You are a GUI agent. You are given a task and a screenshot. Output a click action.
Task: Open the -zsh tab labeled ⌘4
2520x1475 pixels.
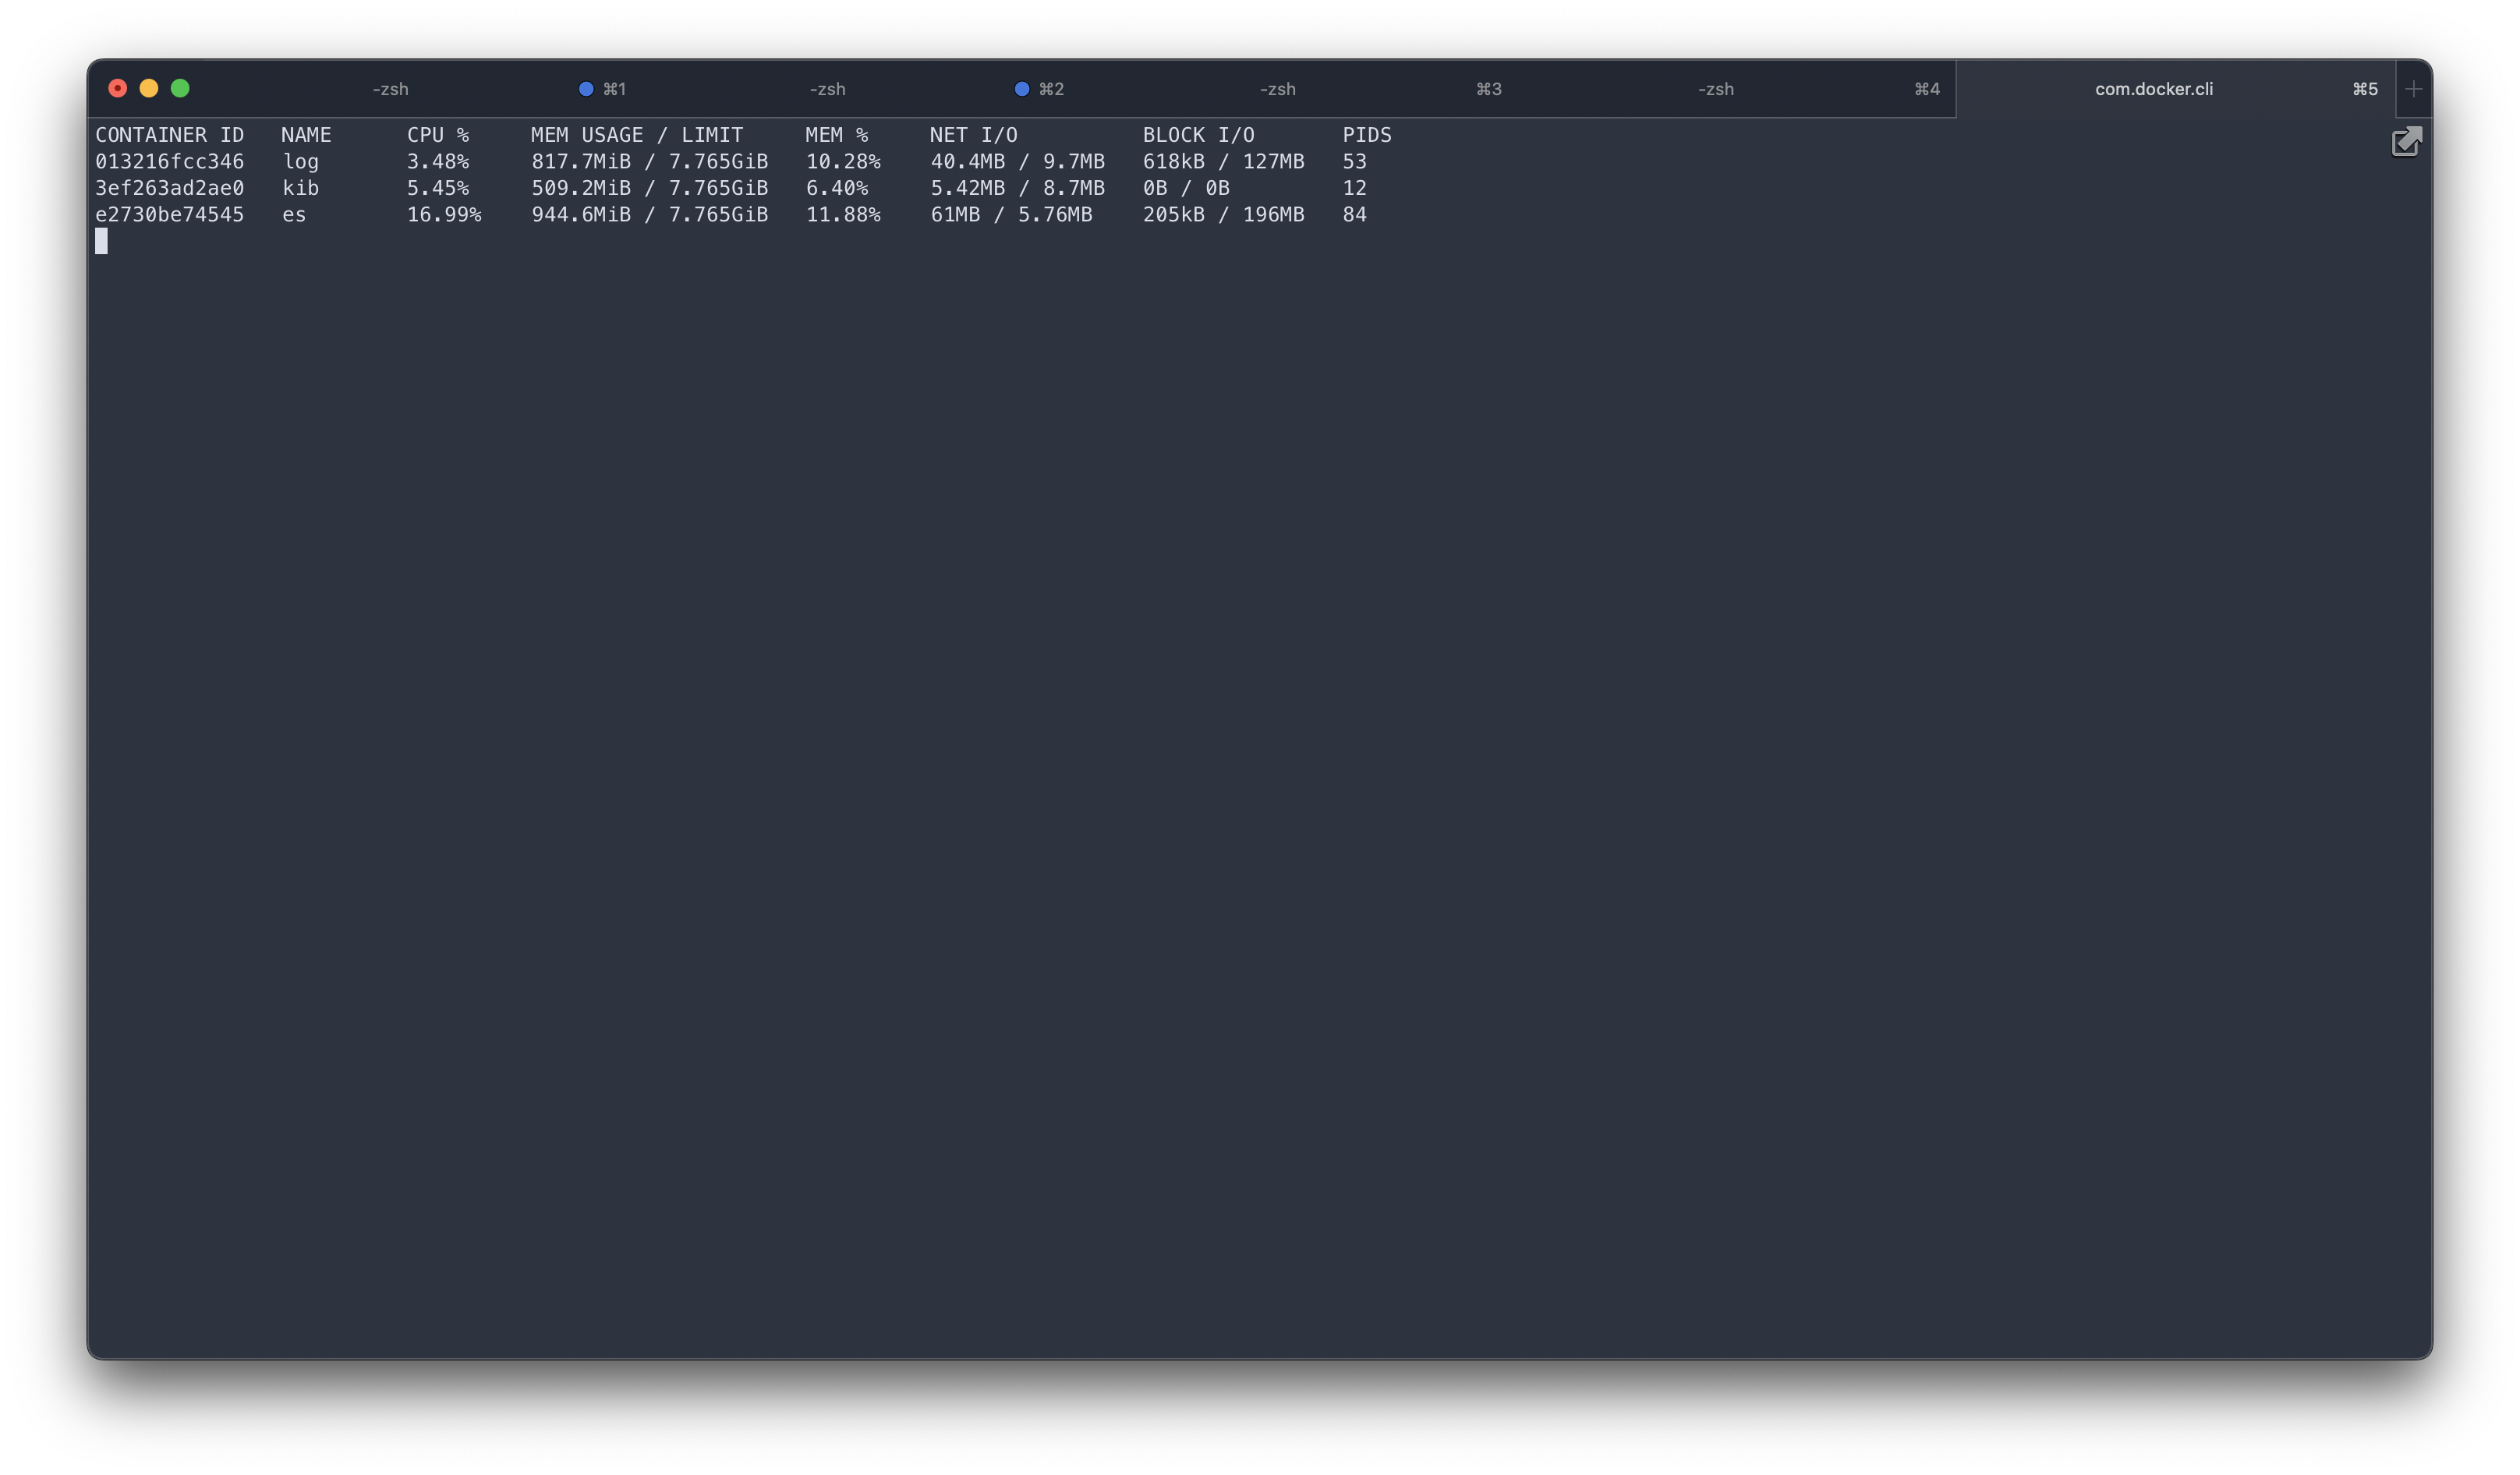click(x=1715, y=88)
